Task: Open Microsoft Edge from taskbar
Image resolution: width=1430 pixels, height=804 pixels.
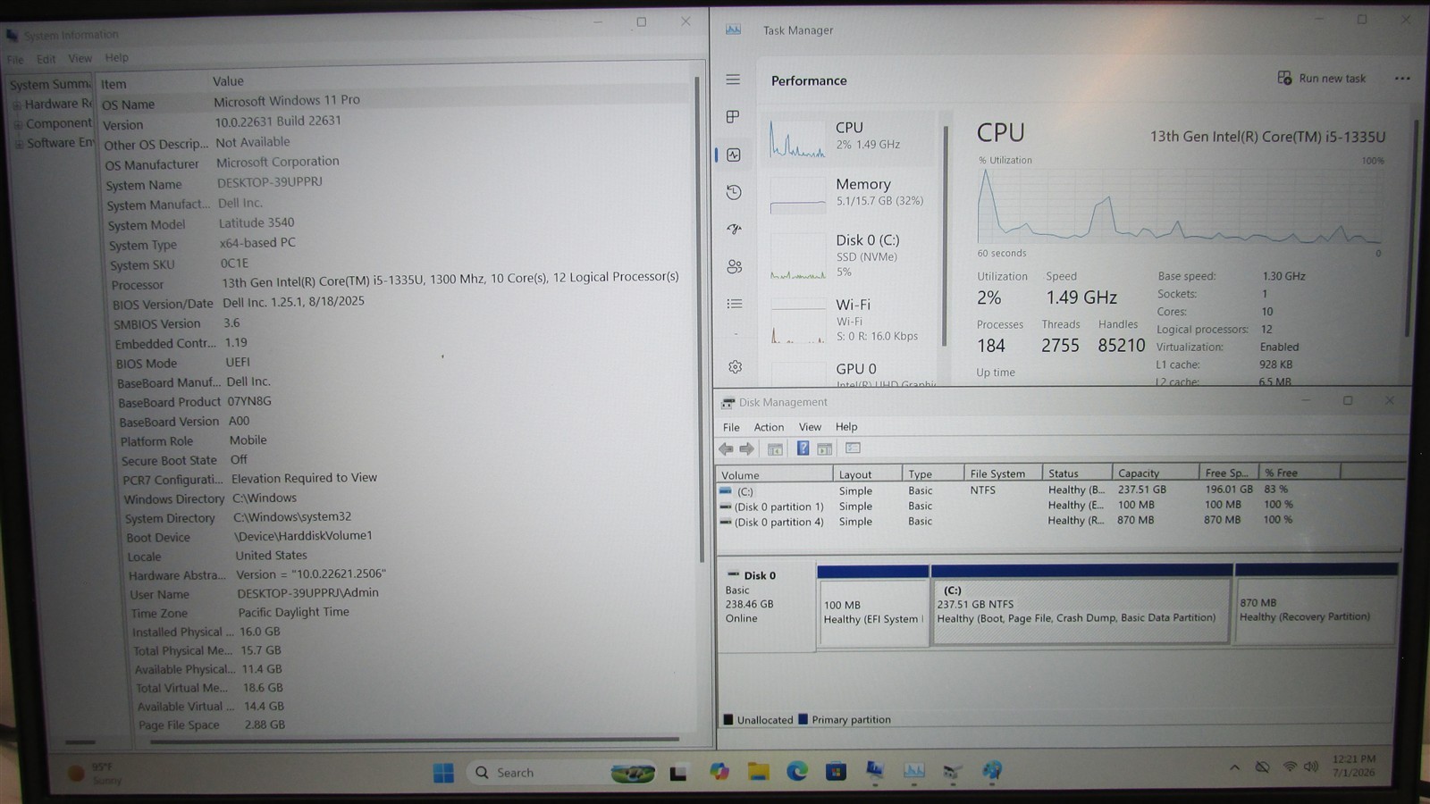Action: [797, 771]
